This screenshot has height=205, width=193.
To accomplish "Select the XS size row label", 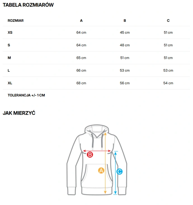I will 10,32.
